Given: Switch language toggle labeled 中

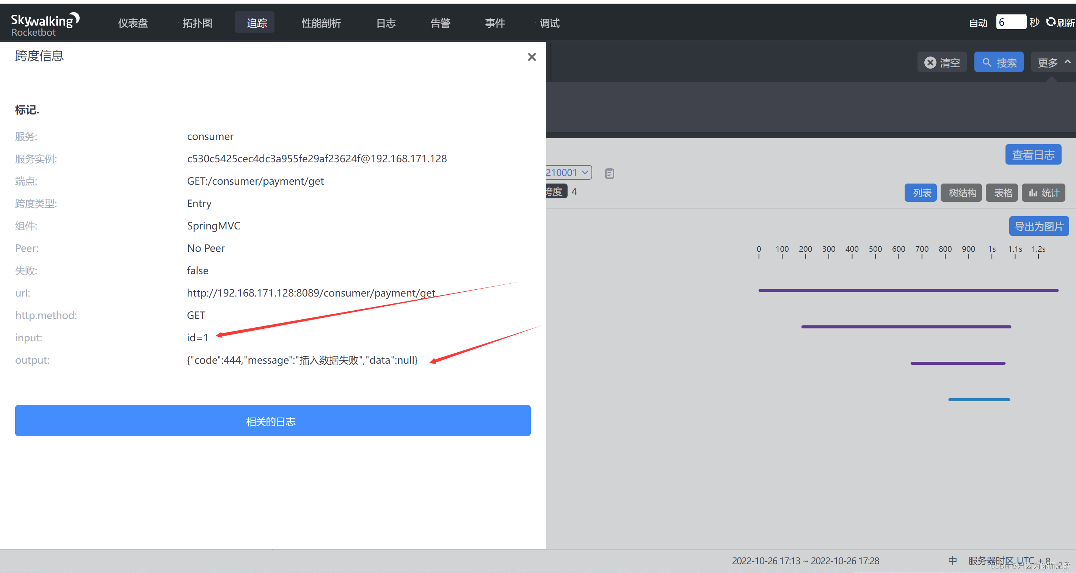Looking at the screenshot, I should (952, 560).
